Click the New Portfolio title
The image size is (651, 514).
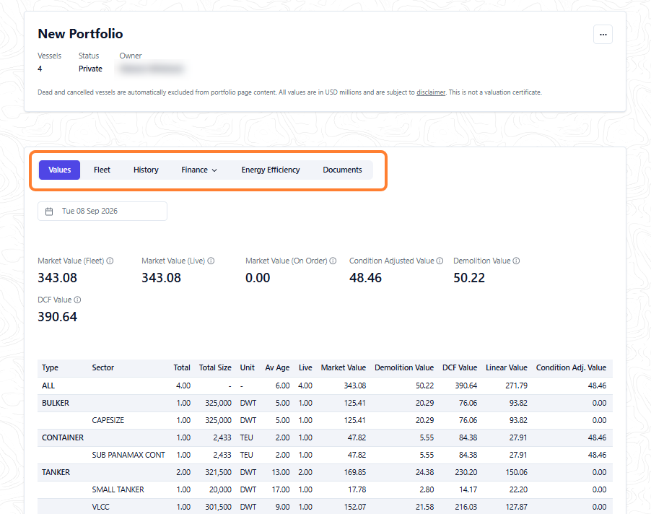coord(80,34)
